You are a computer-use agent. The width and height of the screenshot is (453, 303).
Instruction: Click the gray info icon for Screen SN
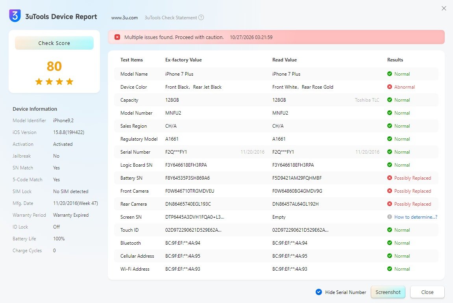(390, 217)
